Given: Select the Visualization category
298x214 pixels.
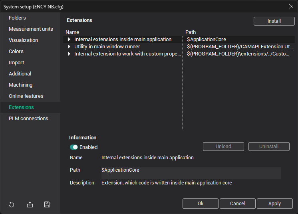Looking at the screenshot, I should tap(24, 40).
